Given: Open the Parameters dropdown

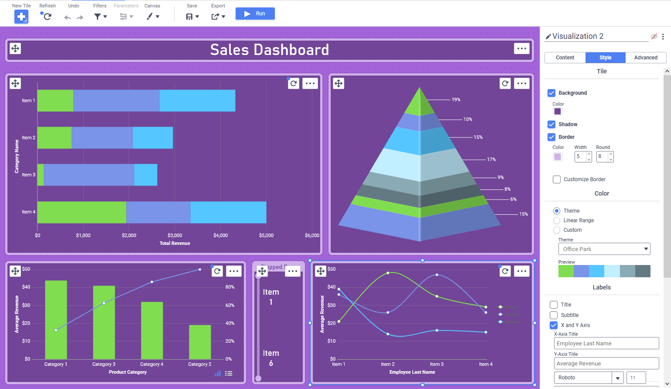Looking at the screenshot, I should click(126, 17).
